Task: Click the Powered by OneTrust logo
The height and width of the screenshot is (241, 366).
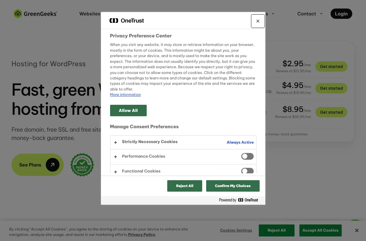Action: tap(239, 200)
